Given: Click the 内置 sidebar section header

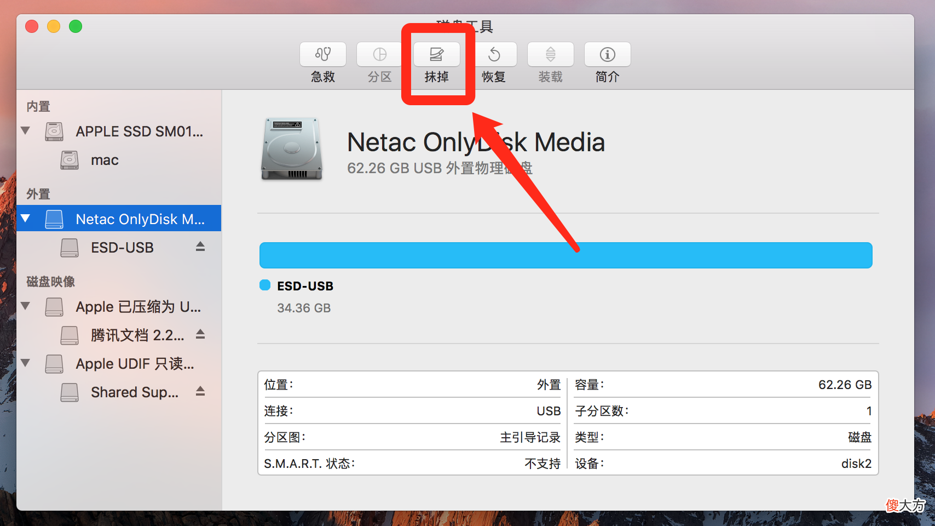Looking at the screenshot, I should click(x=38, y=106).
